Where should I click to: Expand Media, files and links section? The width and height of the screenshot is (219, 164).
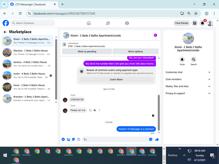click(188, 86)
